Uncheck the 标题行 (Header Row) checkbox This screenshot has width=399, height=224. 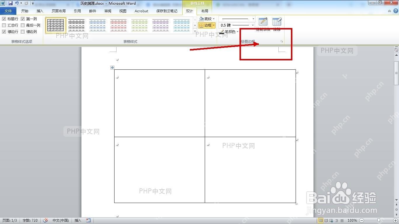tap(4, 19)
